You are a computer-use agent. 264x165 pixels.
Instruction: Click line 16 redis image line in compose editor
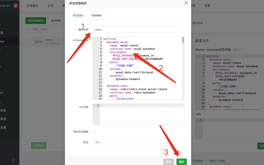pyautogui.click(x=138, y=89)
